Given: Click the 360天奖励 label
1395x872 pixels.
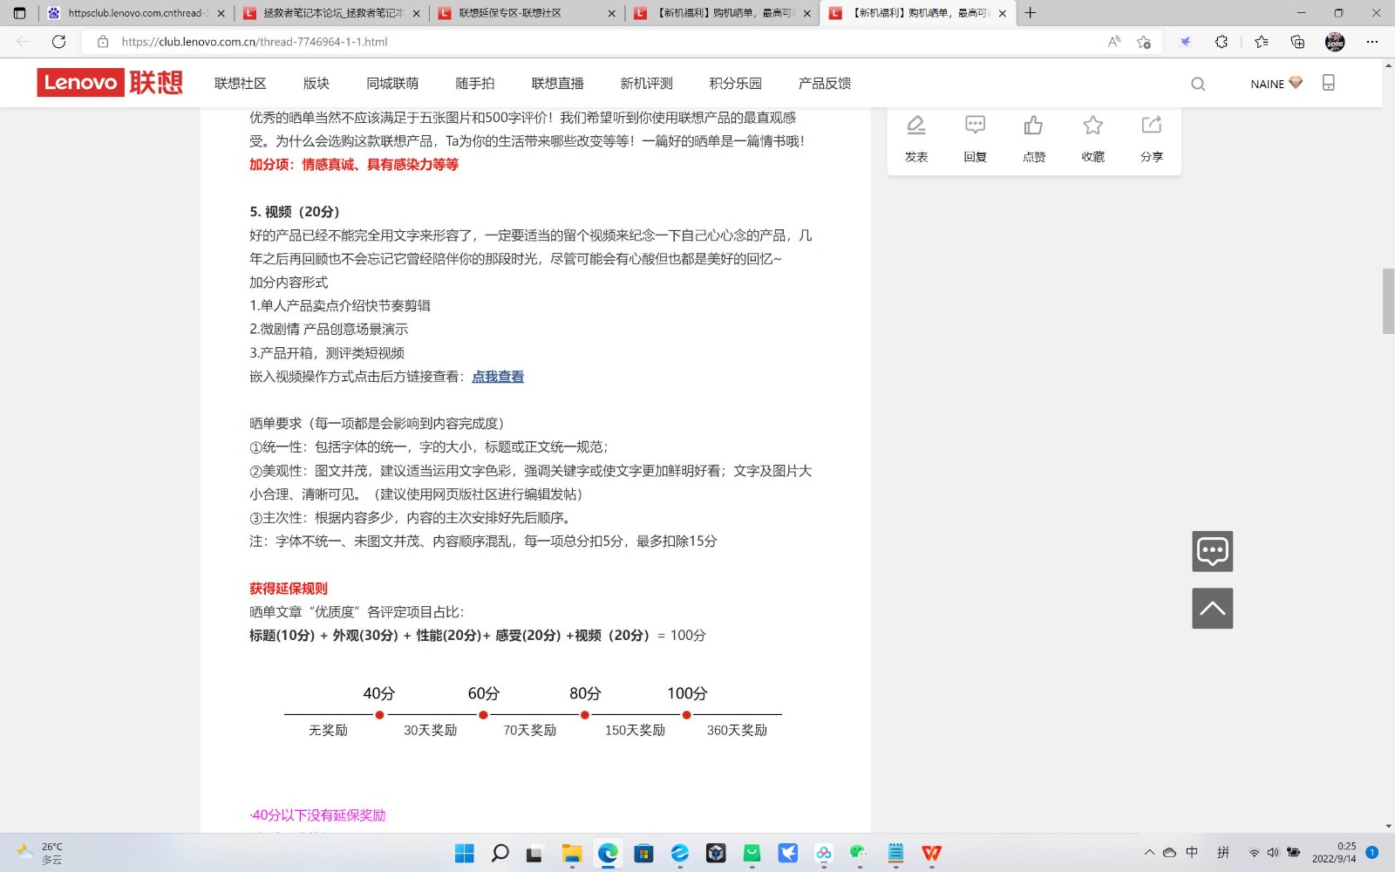Looking at the screenshot, I should click(737, 731).
